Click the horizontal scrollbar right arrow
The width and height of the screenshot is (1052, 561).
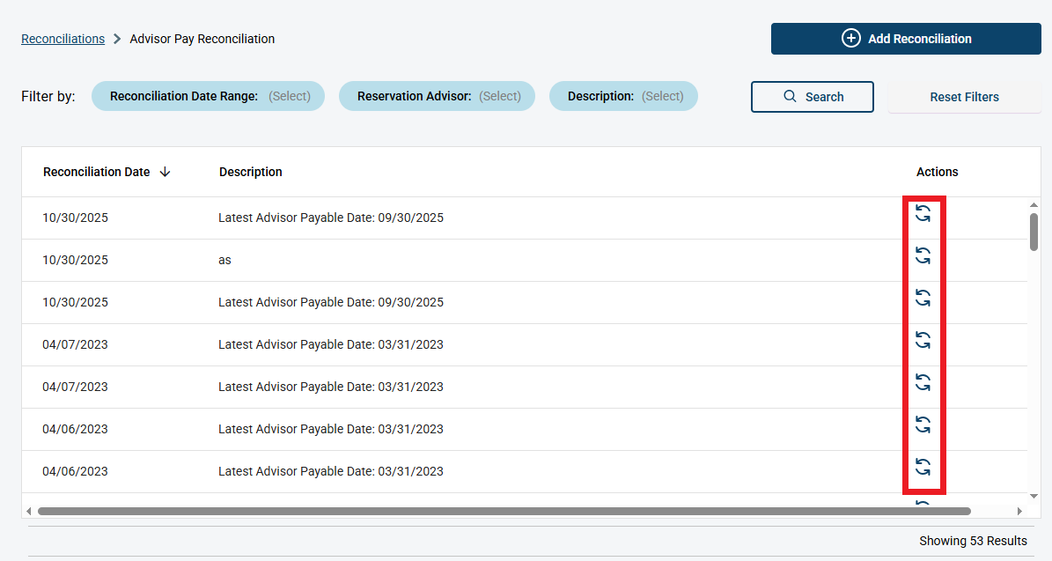(x=1019, y=512)
